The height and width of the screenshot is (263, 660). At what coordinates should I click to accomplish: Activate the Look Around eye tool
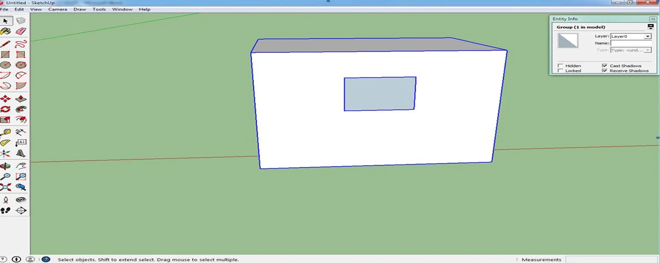point(21,200)
